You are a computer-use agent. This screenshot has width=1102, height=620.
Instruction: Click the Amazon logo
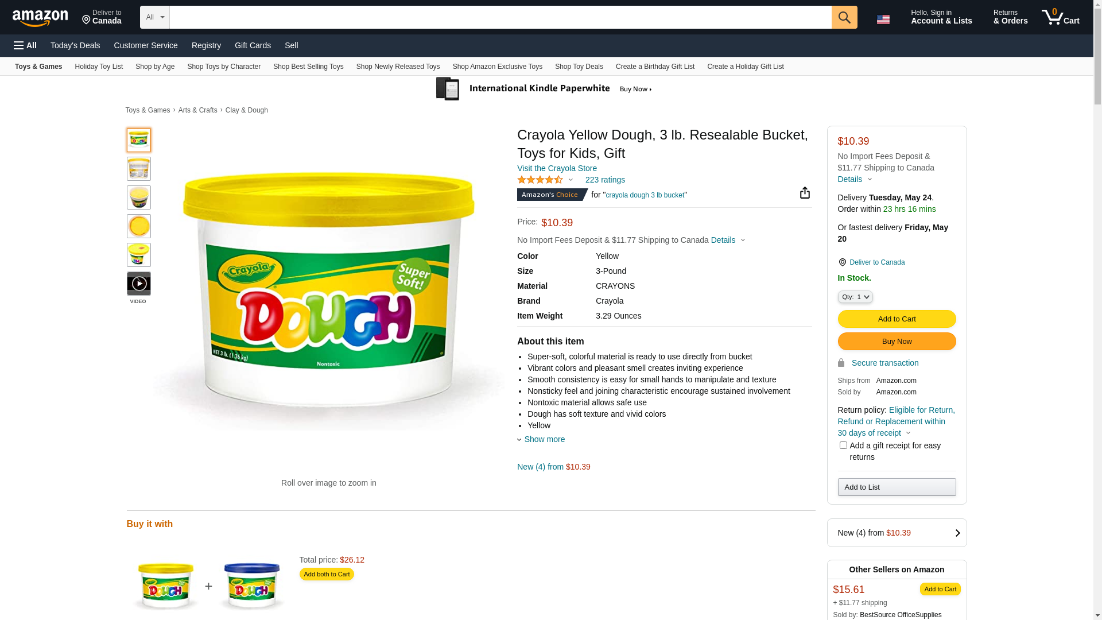click(40, 18)
